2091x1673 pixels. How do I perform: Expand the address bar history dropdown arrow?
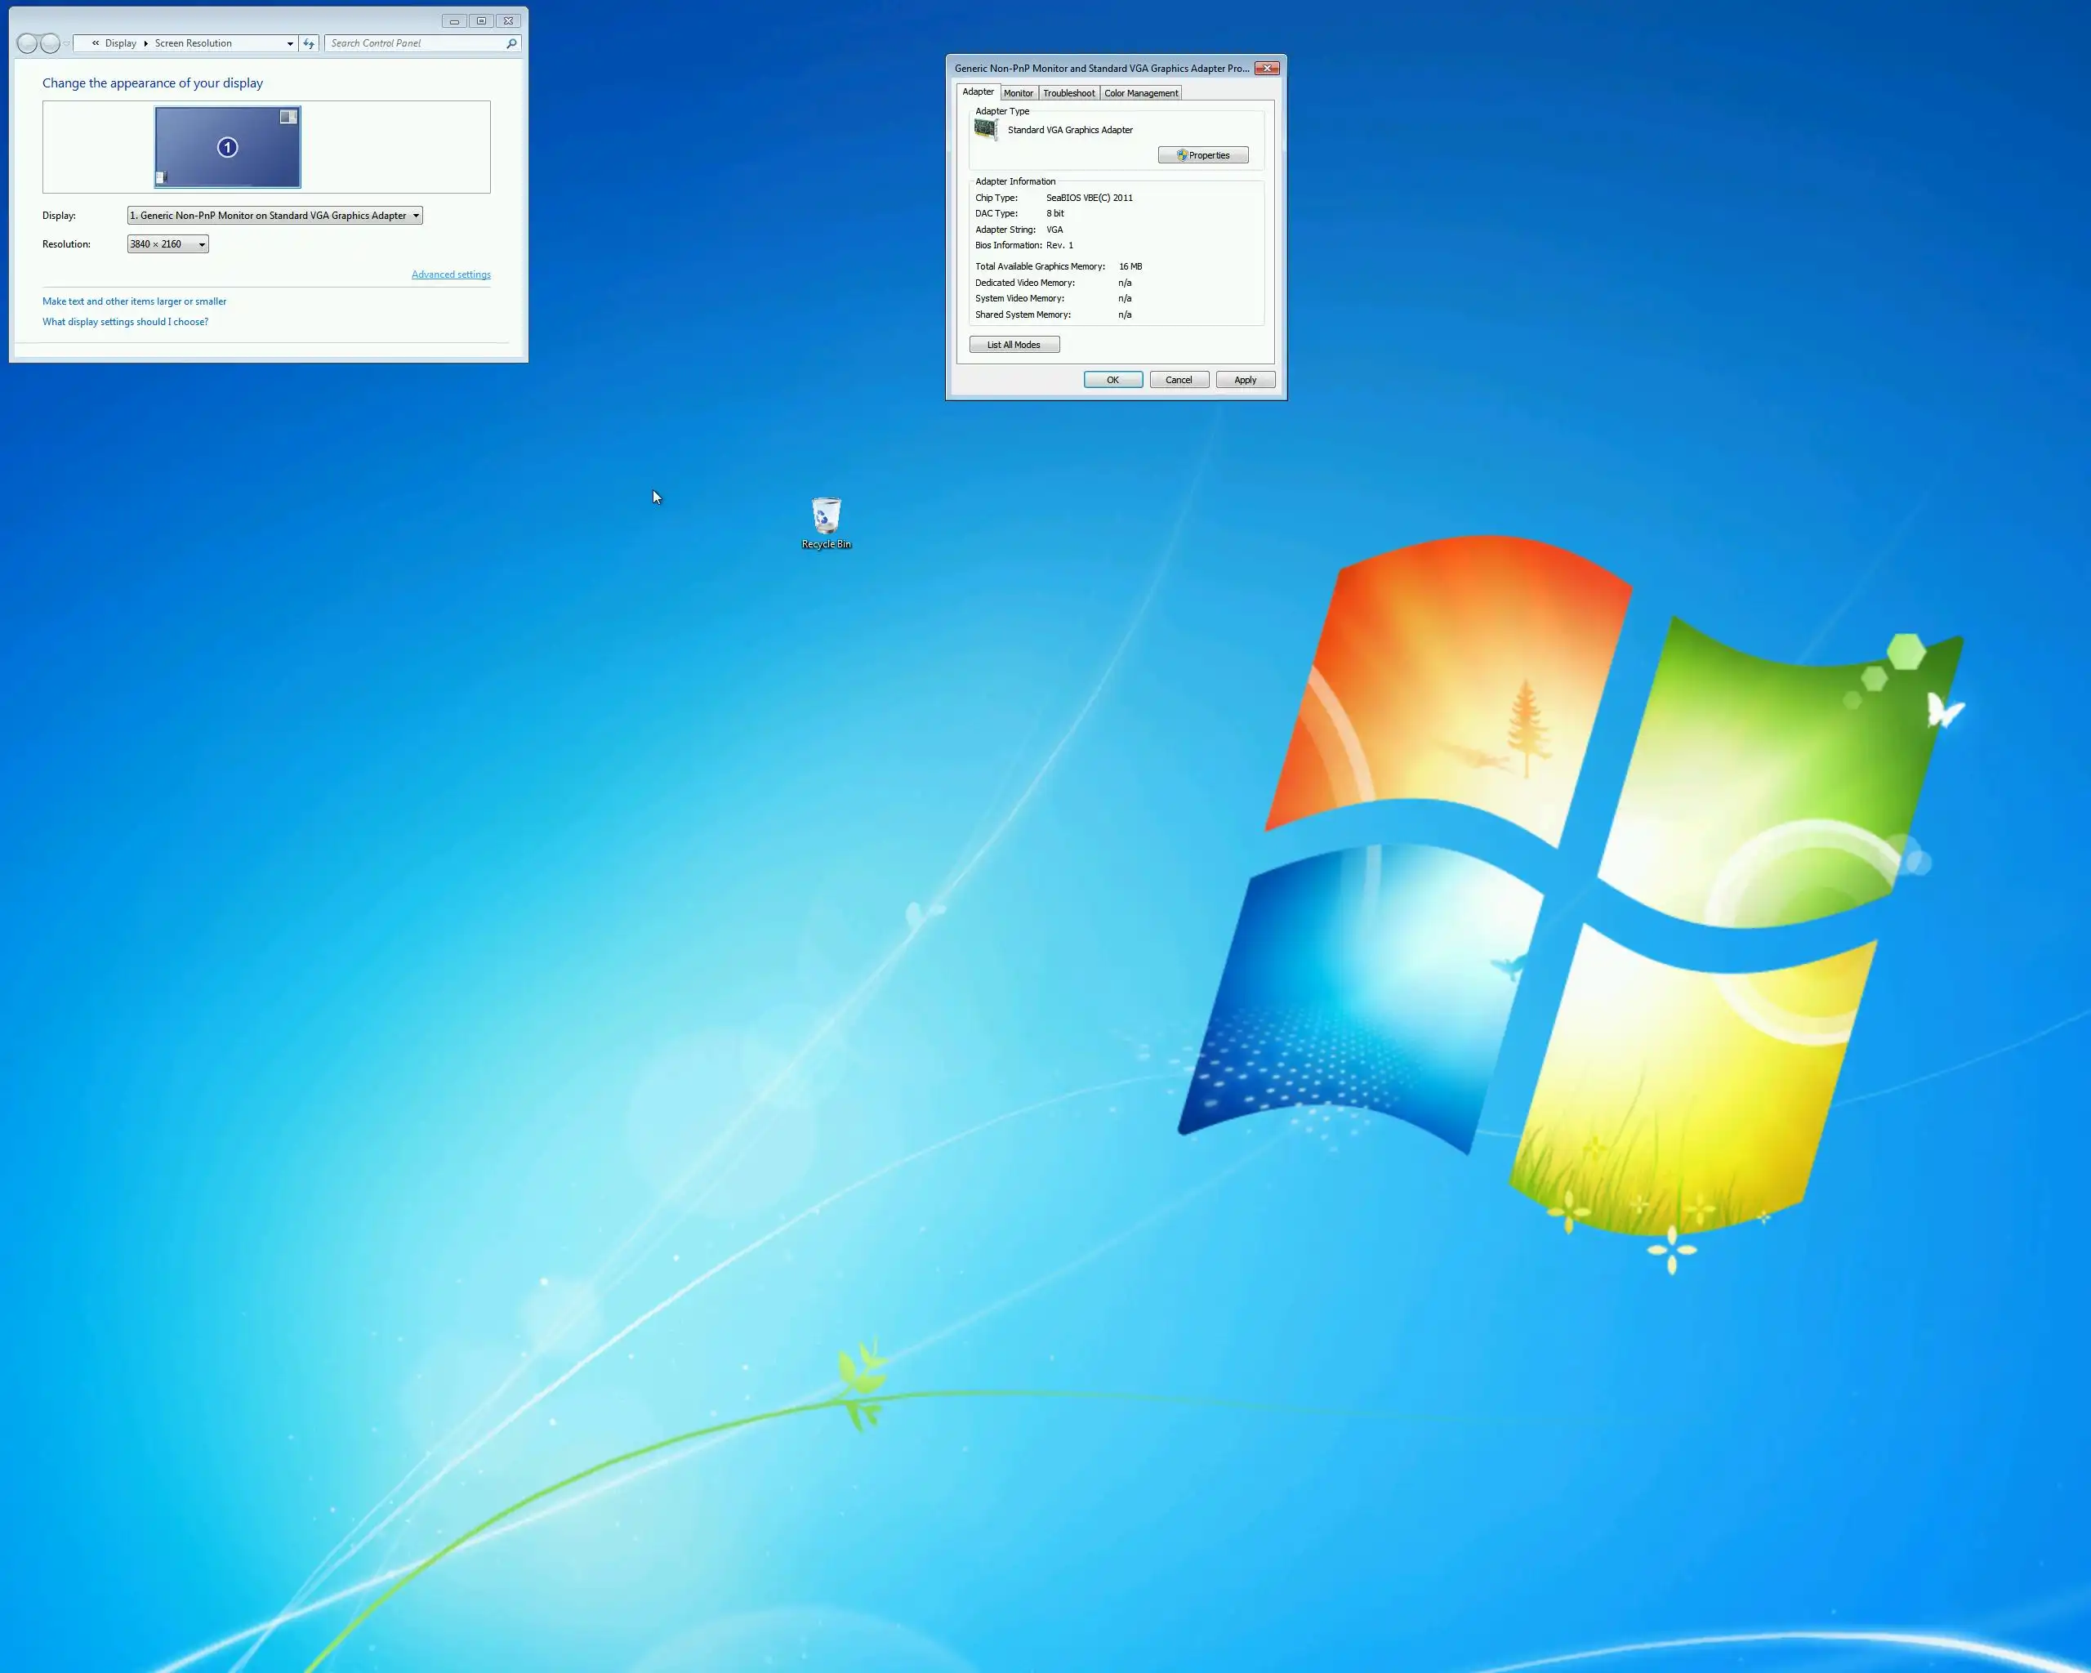pos(290,43)
